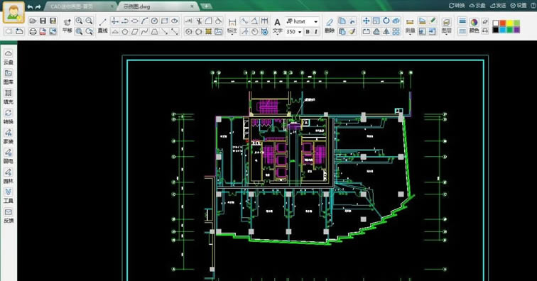Open the 测量 measure tool
This screenshot has width=537, height=281.
(x=410, y=26)
